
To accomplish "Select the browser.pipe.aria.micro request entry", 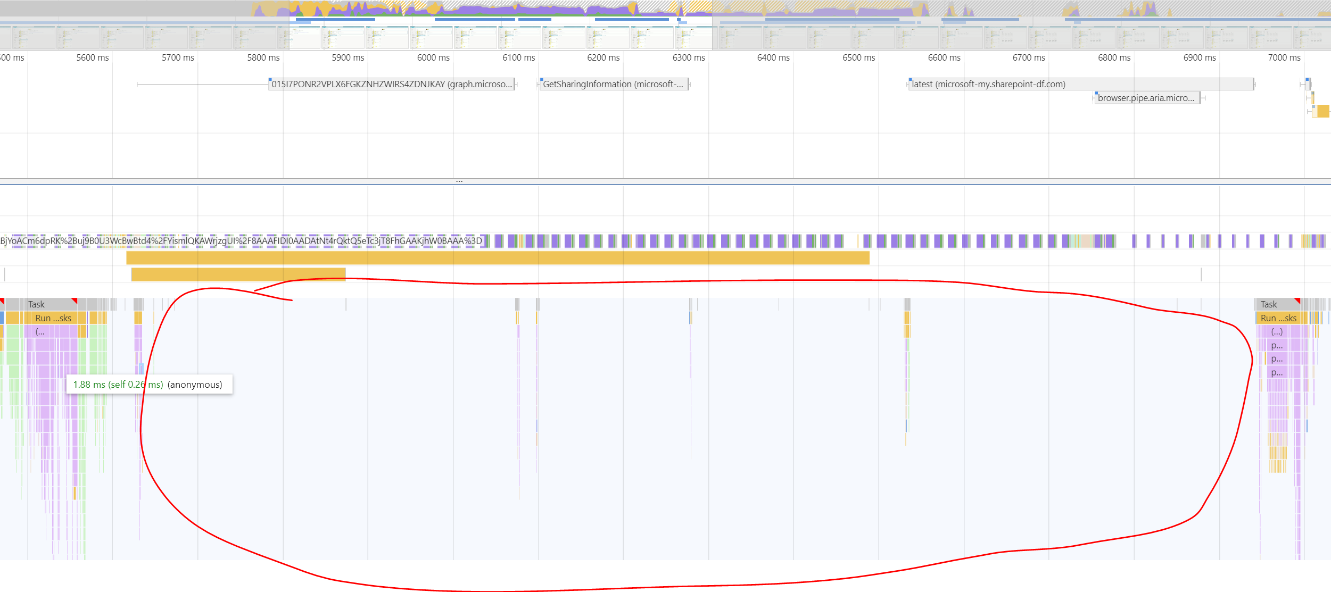I will [1145, 98].
